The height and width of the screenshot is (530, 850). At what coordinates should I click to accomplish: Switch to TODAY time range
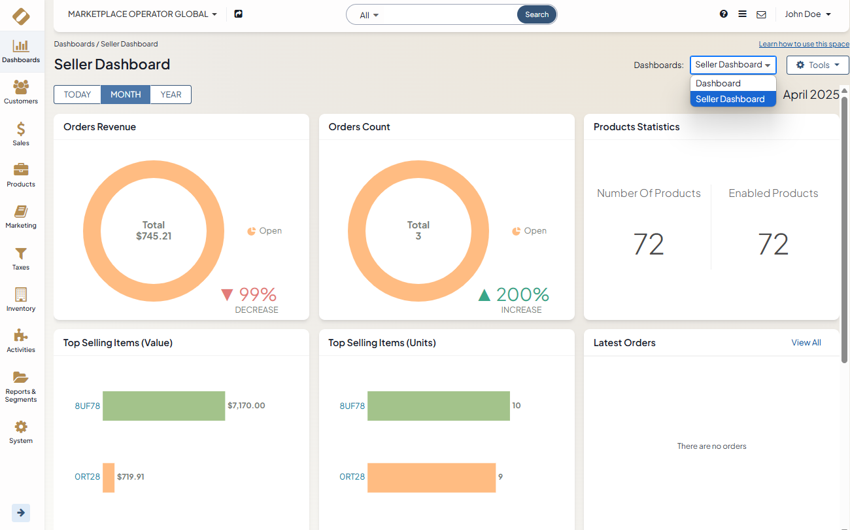click(77, 94)
